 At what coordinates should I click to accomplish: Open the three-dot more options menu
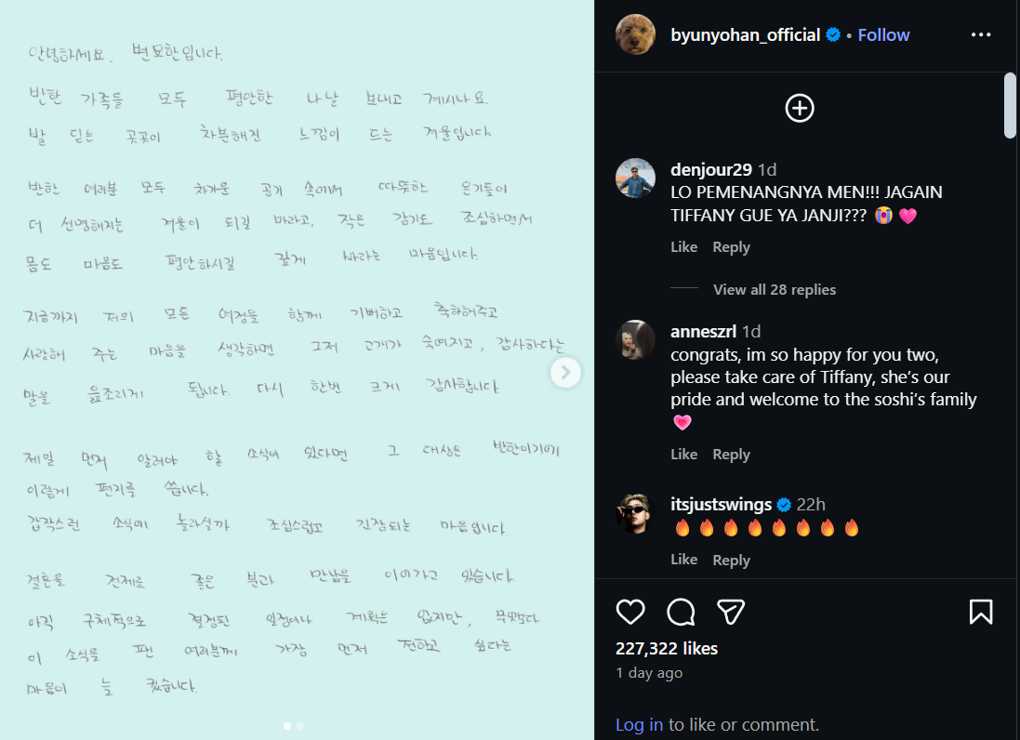(981, 34)
